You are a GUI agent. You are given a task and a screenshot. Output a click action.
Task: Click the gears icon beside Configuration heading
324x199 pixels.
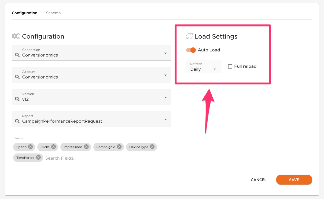[16, 36]
